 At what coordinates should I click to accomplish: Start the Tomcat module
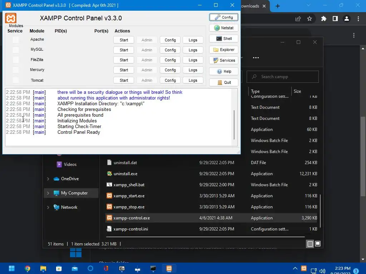124,80
